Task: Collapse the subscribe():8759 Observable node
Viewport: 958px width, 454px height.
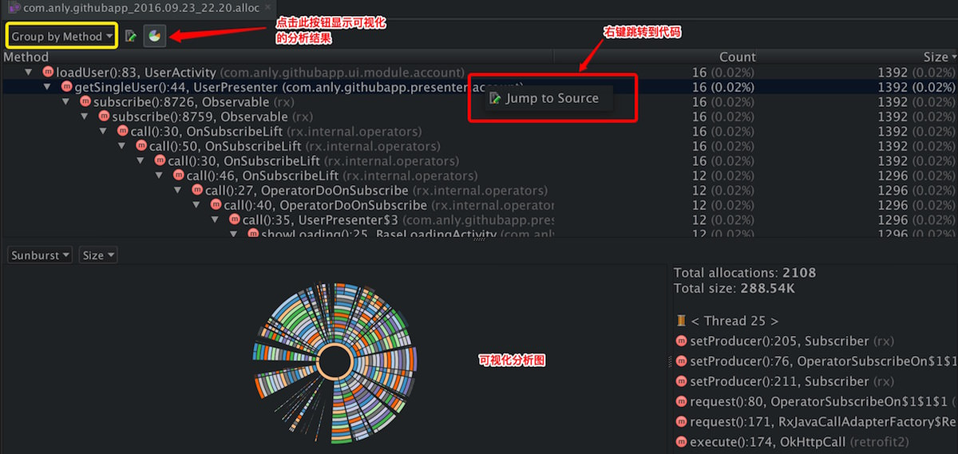Action: [85, 116]
